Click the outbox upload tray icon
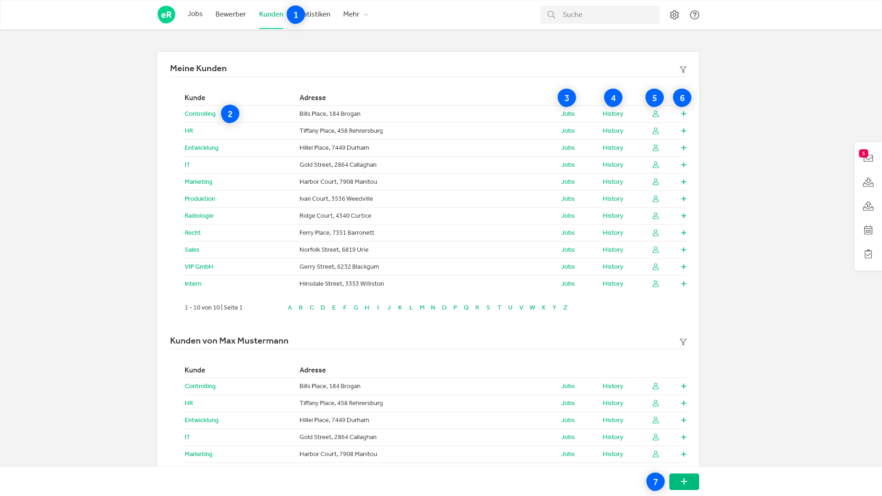This screenshot has width=882, height=496. pyautogui.click(x=868, y=206)
